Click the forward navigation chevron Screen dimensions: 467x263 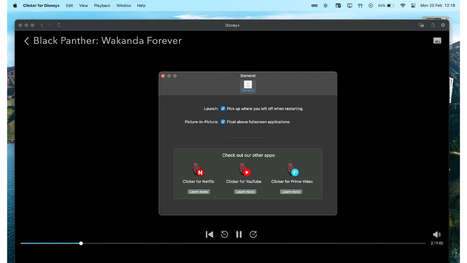(49, 25)
